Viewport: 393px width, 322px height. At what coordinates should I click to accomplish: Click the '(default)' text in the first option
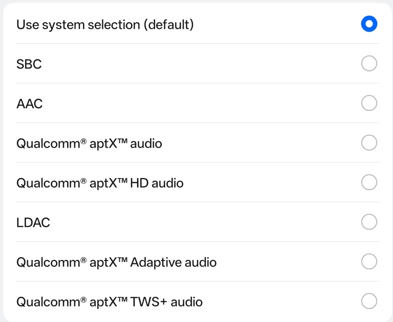pos(168,24)
